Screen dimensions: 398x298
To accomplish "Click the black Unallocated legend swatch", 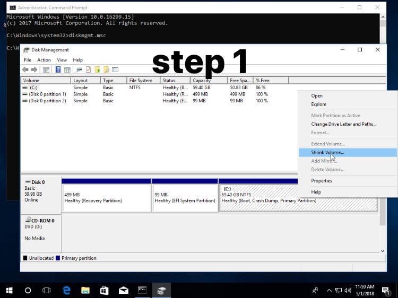I will pos(25,258).
